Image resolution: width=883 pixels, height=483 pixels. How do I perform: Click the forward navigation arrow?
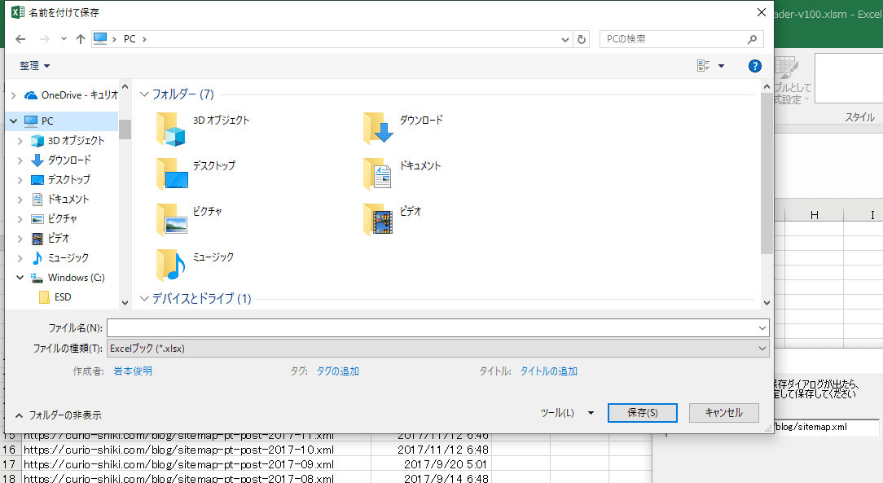[45, 39]
